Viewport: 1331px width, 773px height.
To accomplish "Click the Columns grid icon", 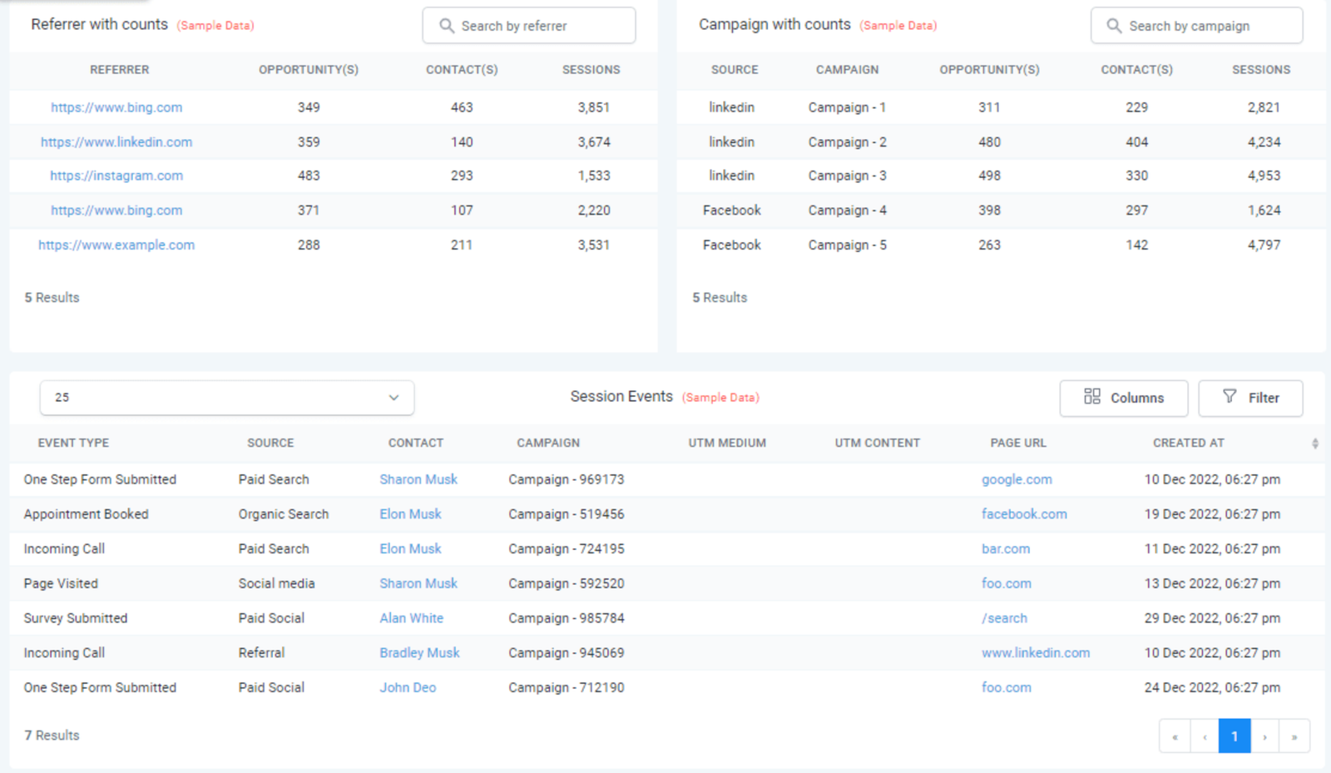I will (x=1091, y=397).
